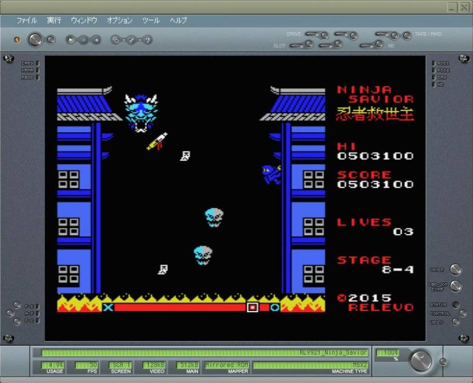Screen dimensions: 473x383
Task: Click the 50 FPS readout
Action: 86,365
